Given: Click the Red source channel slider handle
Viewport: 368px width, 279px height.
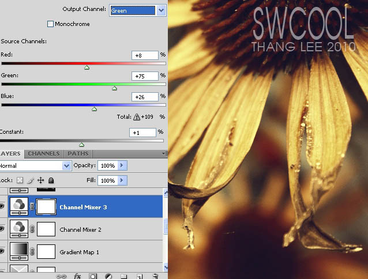Looking at the screenshot, I should (87, 67).
